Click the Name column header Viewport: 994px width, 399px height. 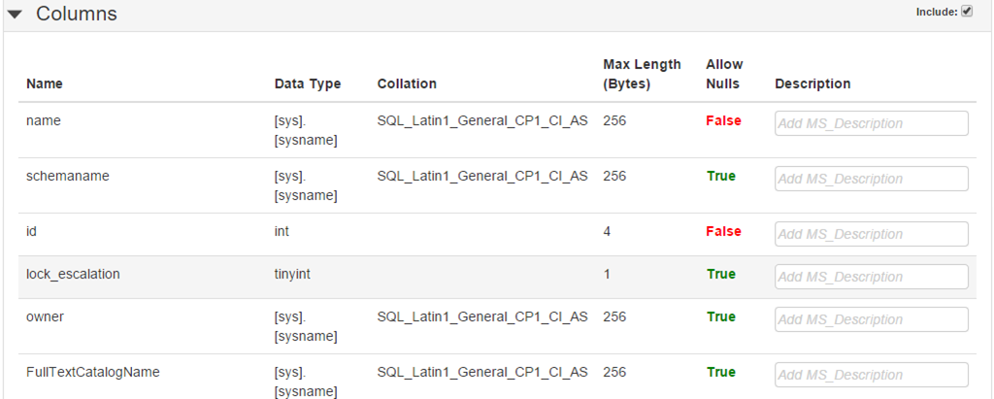point(44,83)
